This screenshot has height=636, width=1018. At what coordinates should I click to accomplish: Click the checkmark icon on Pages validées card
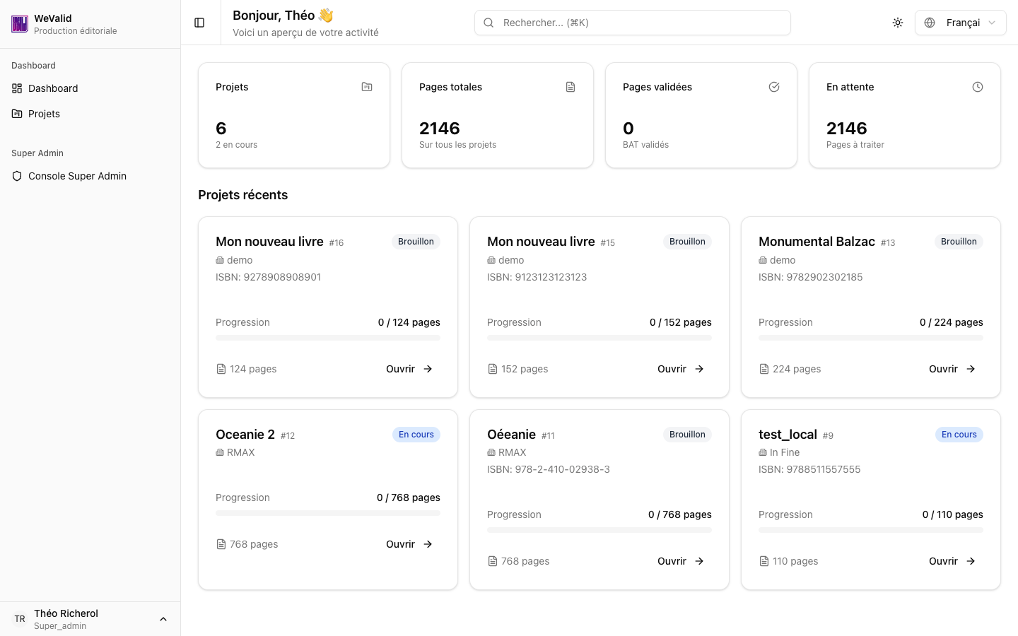(773, 86)
